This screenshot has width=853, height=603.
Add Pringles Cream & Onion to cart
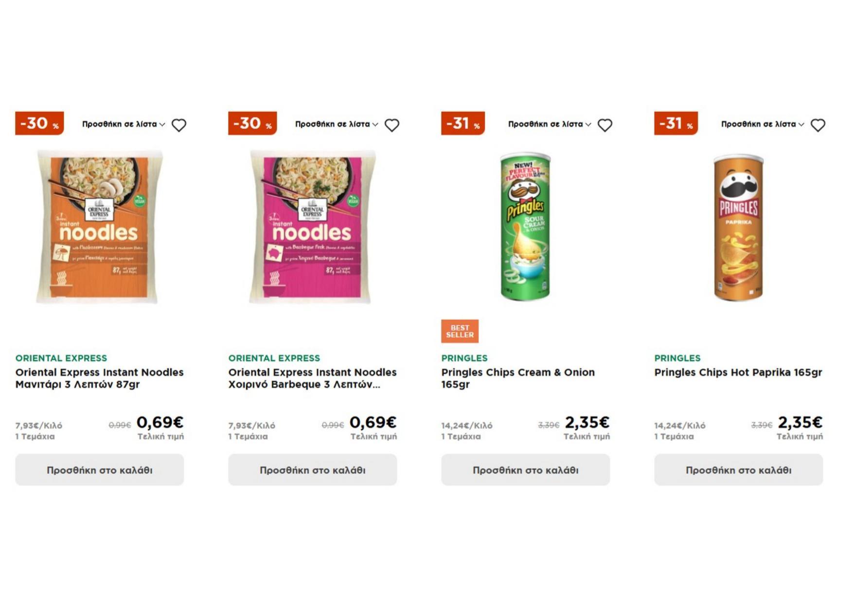coord(526,470)
